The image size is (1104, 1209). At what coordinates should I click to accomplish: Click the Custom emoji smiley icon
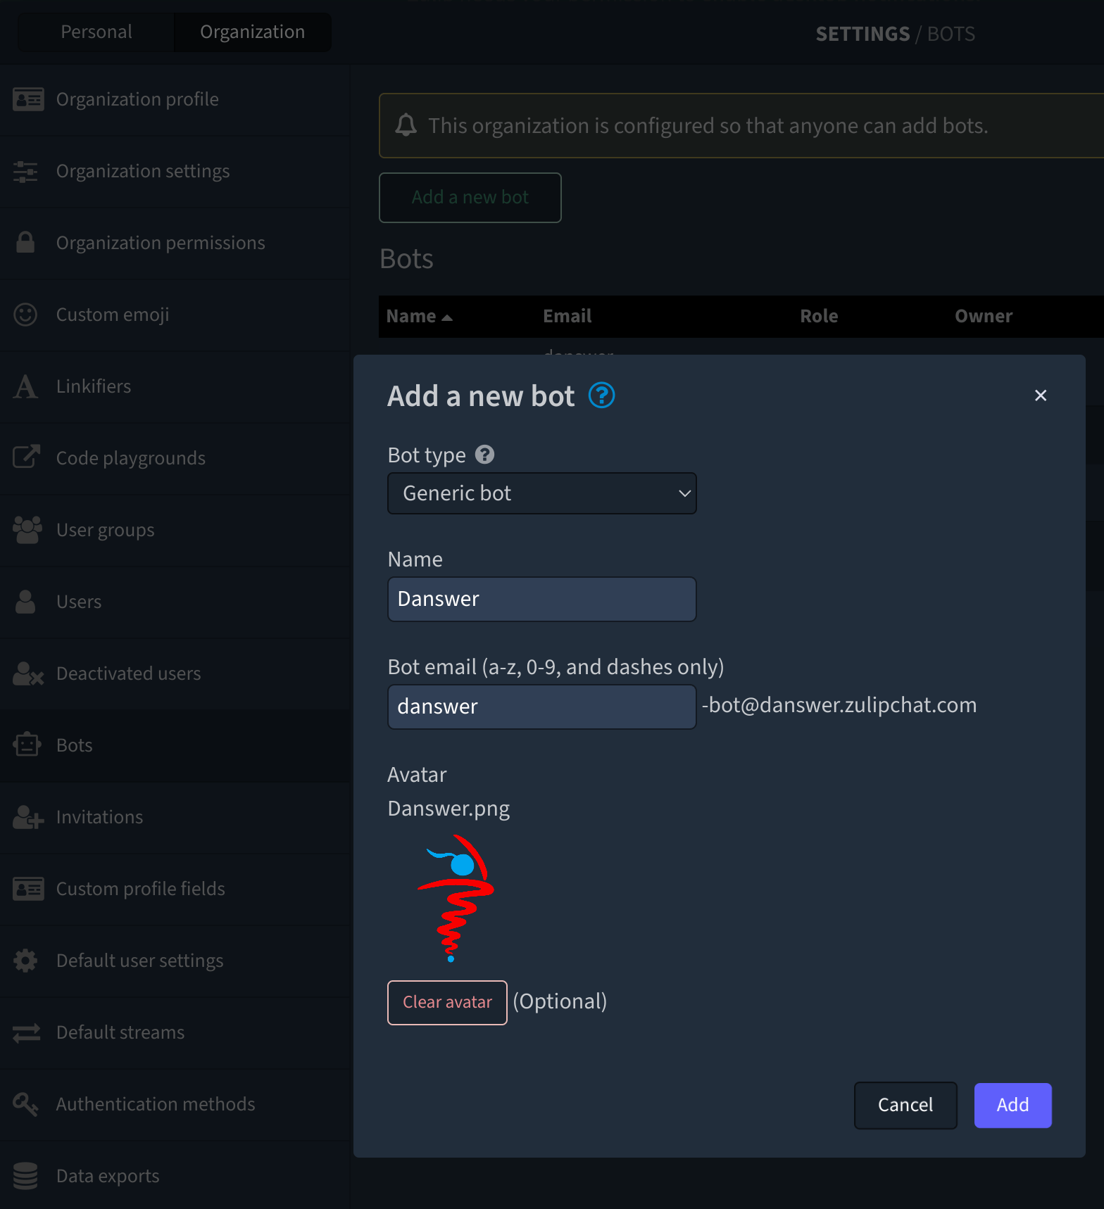click(x=25, y=315)
